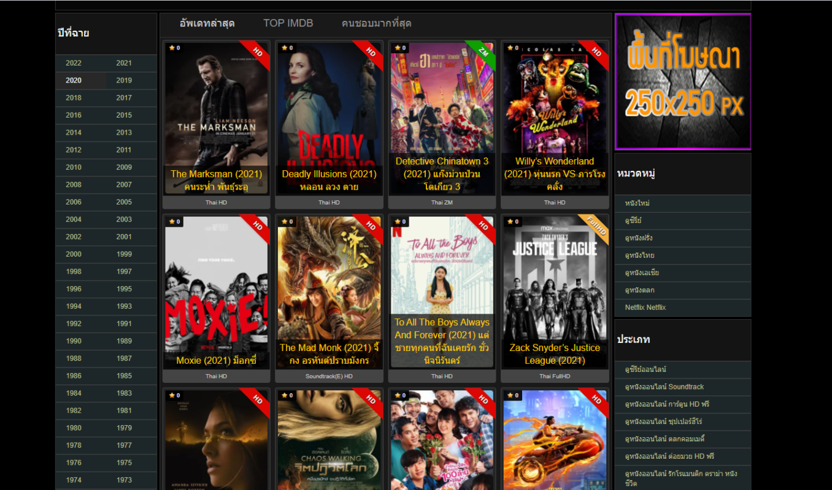Select the year 2020 filter
Viewport: 832px width, 490px height.
tap(74, 80)
